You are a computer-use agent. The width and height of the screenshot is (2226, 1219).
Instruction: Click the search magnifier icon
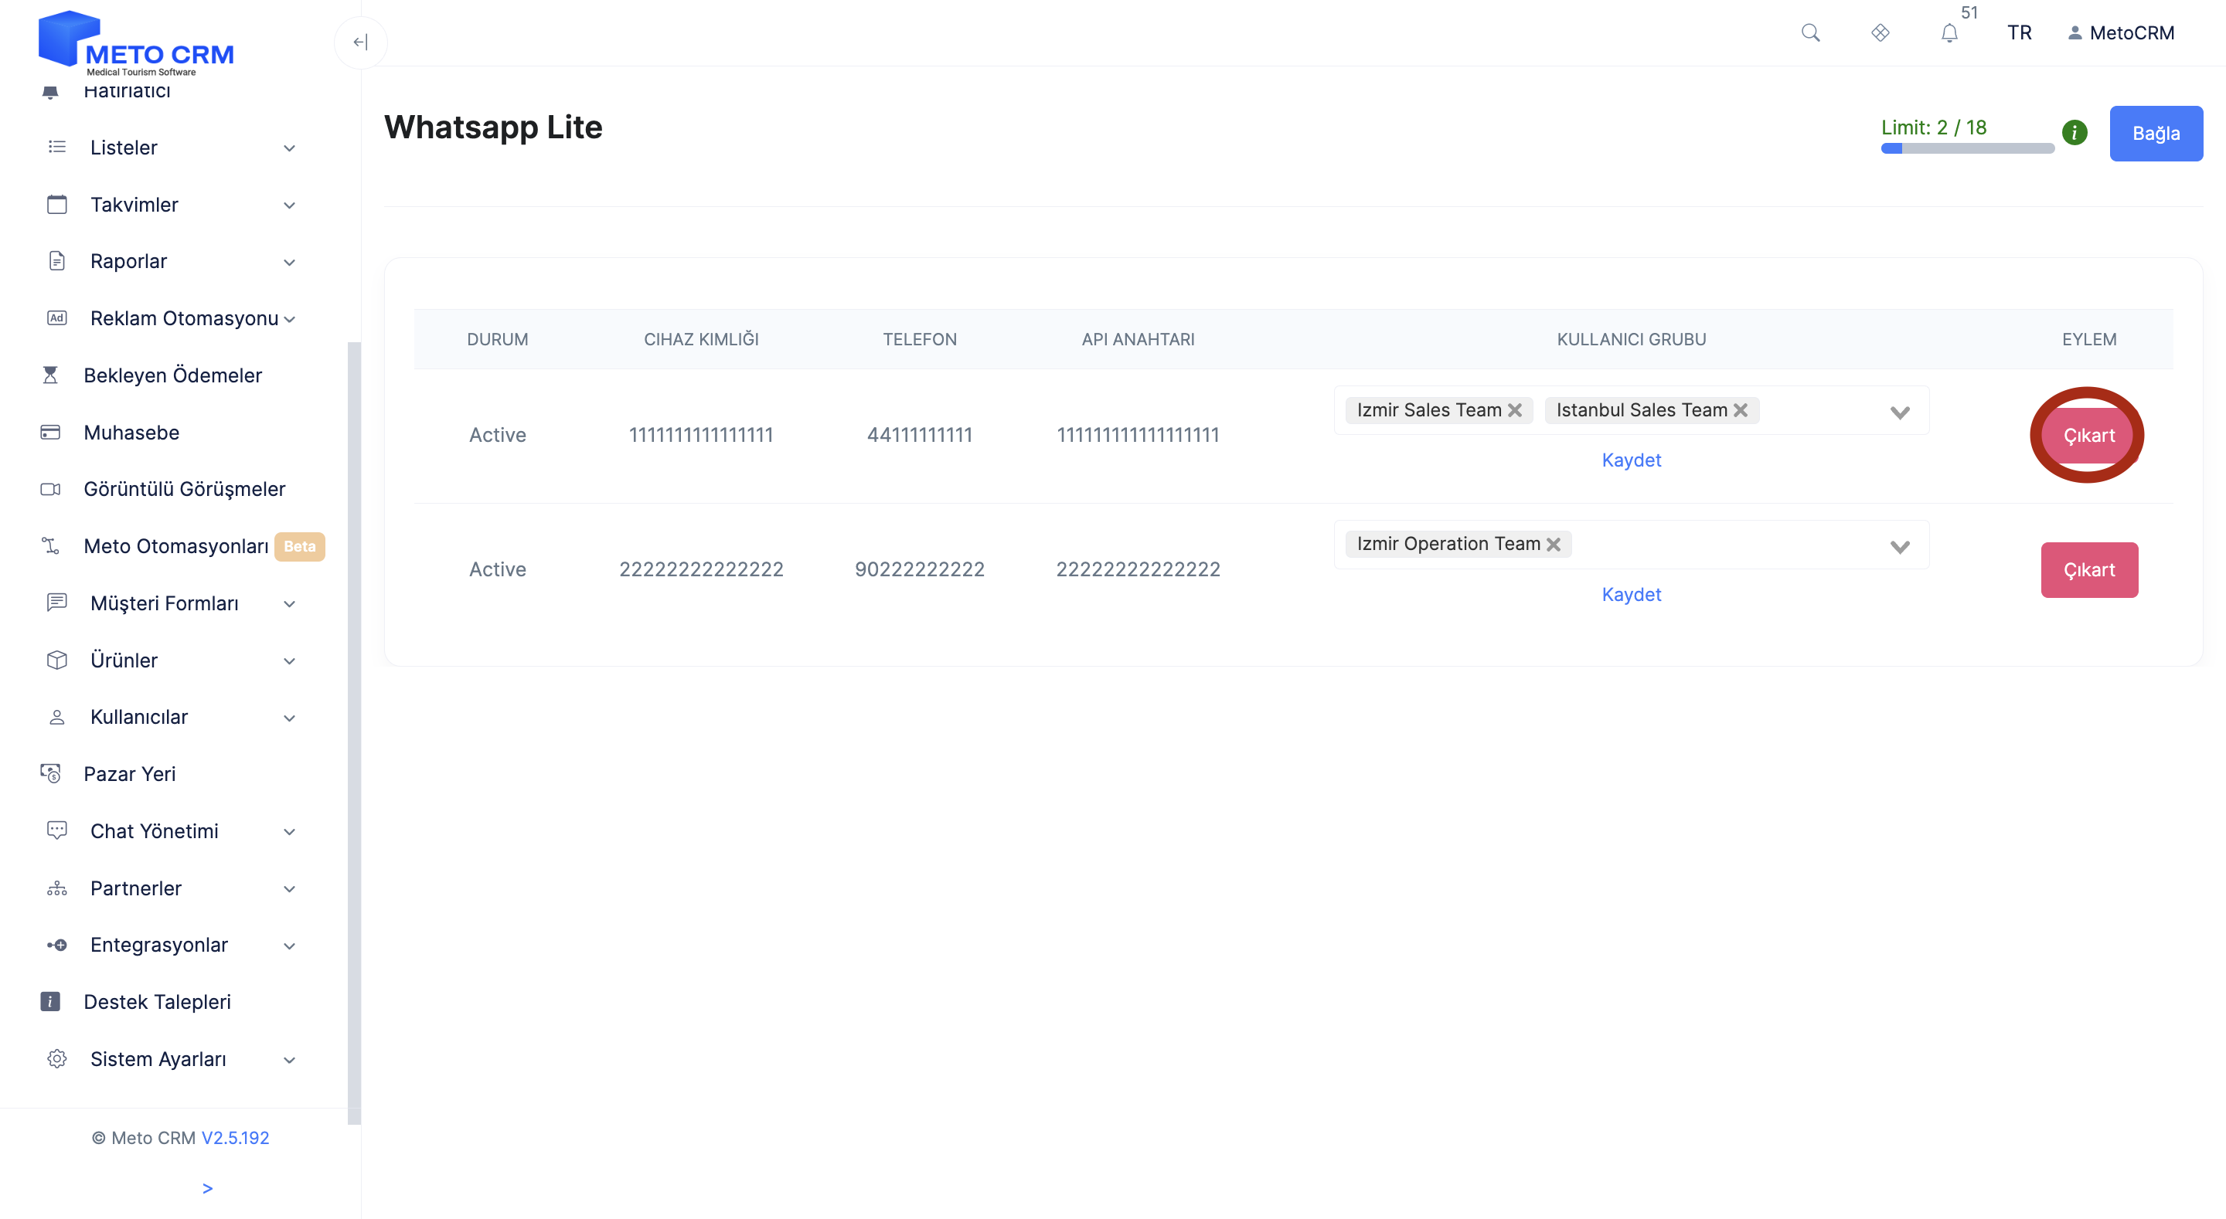click(1810, 32)
